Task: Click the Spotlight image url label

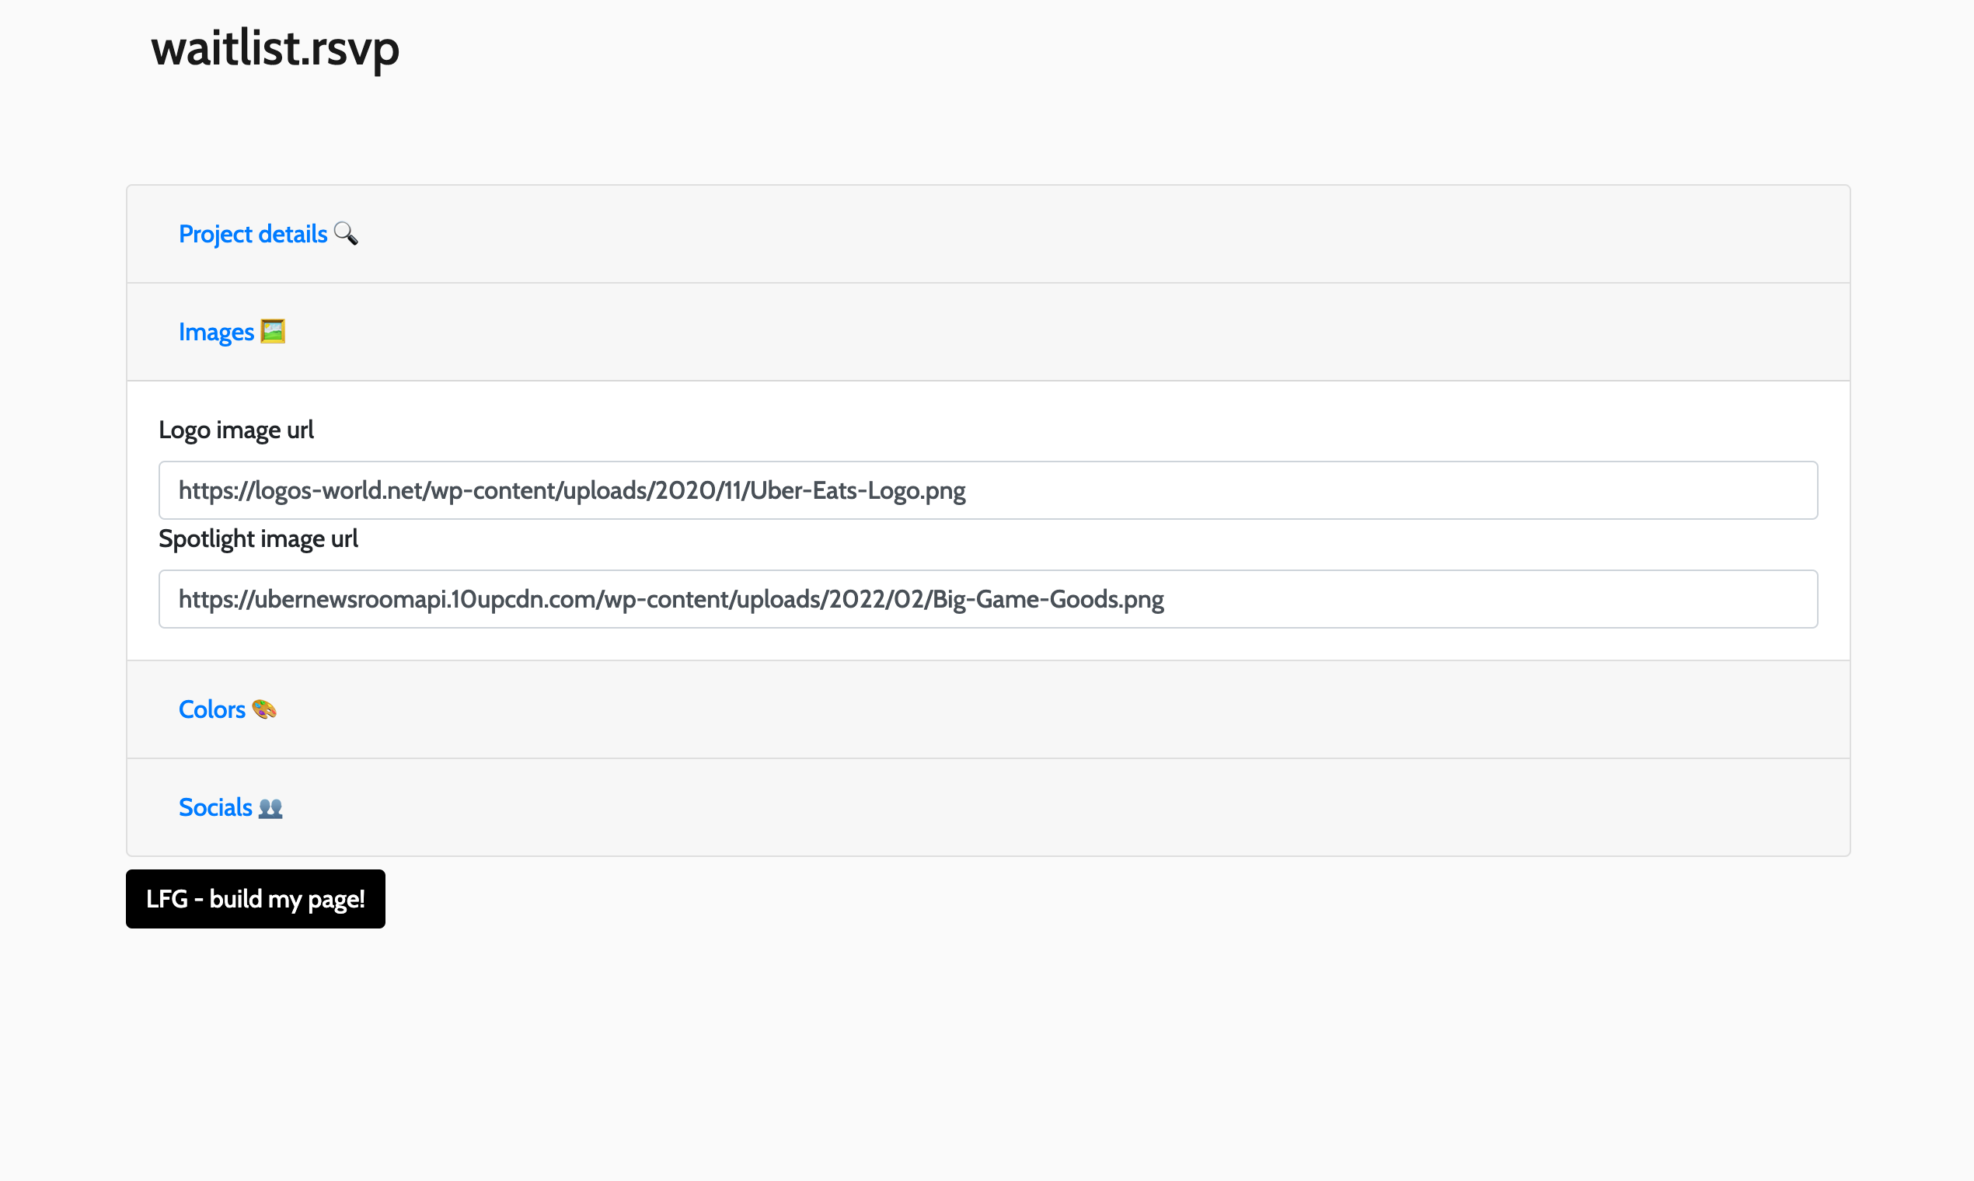Action: (258, 538)
